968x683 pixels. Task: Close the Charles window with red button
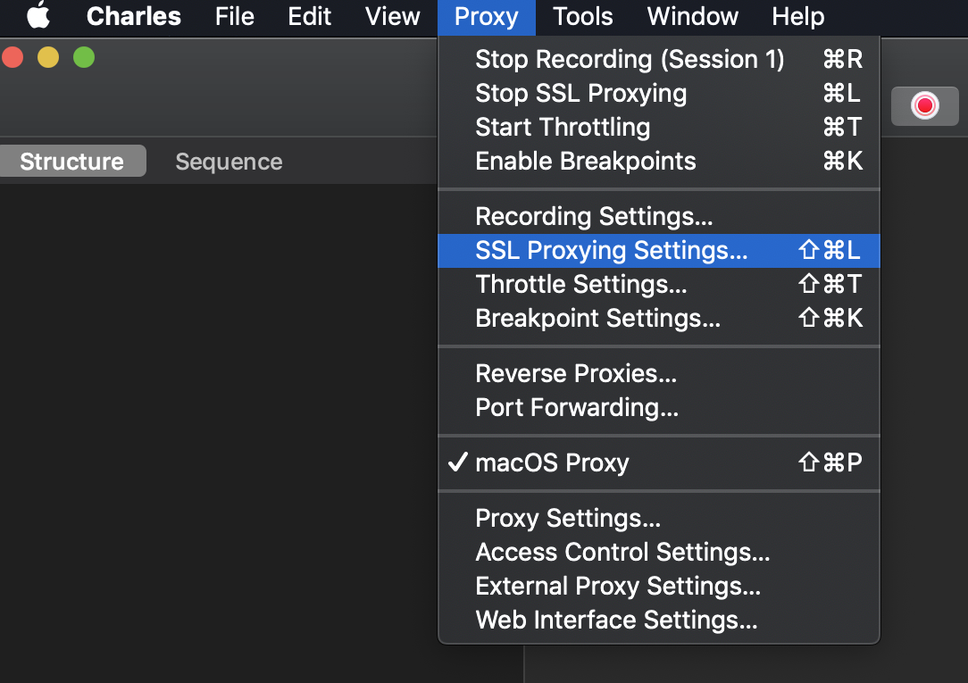click(13, 57)
